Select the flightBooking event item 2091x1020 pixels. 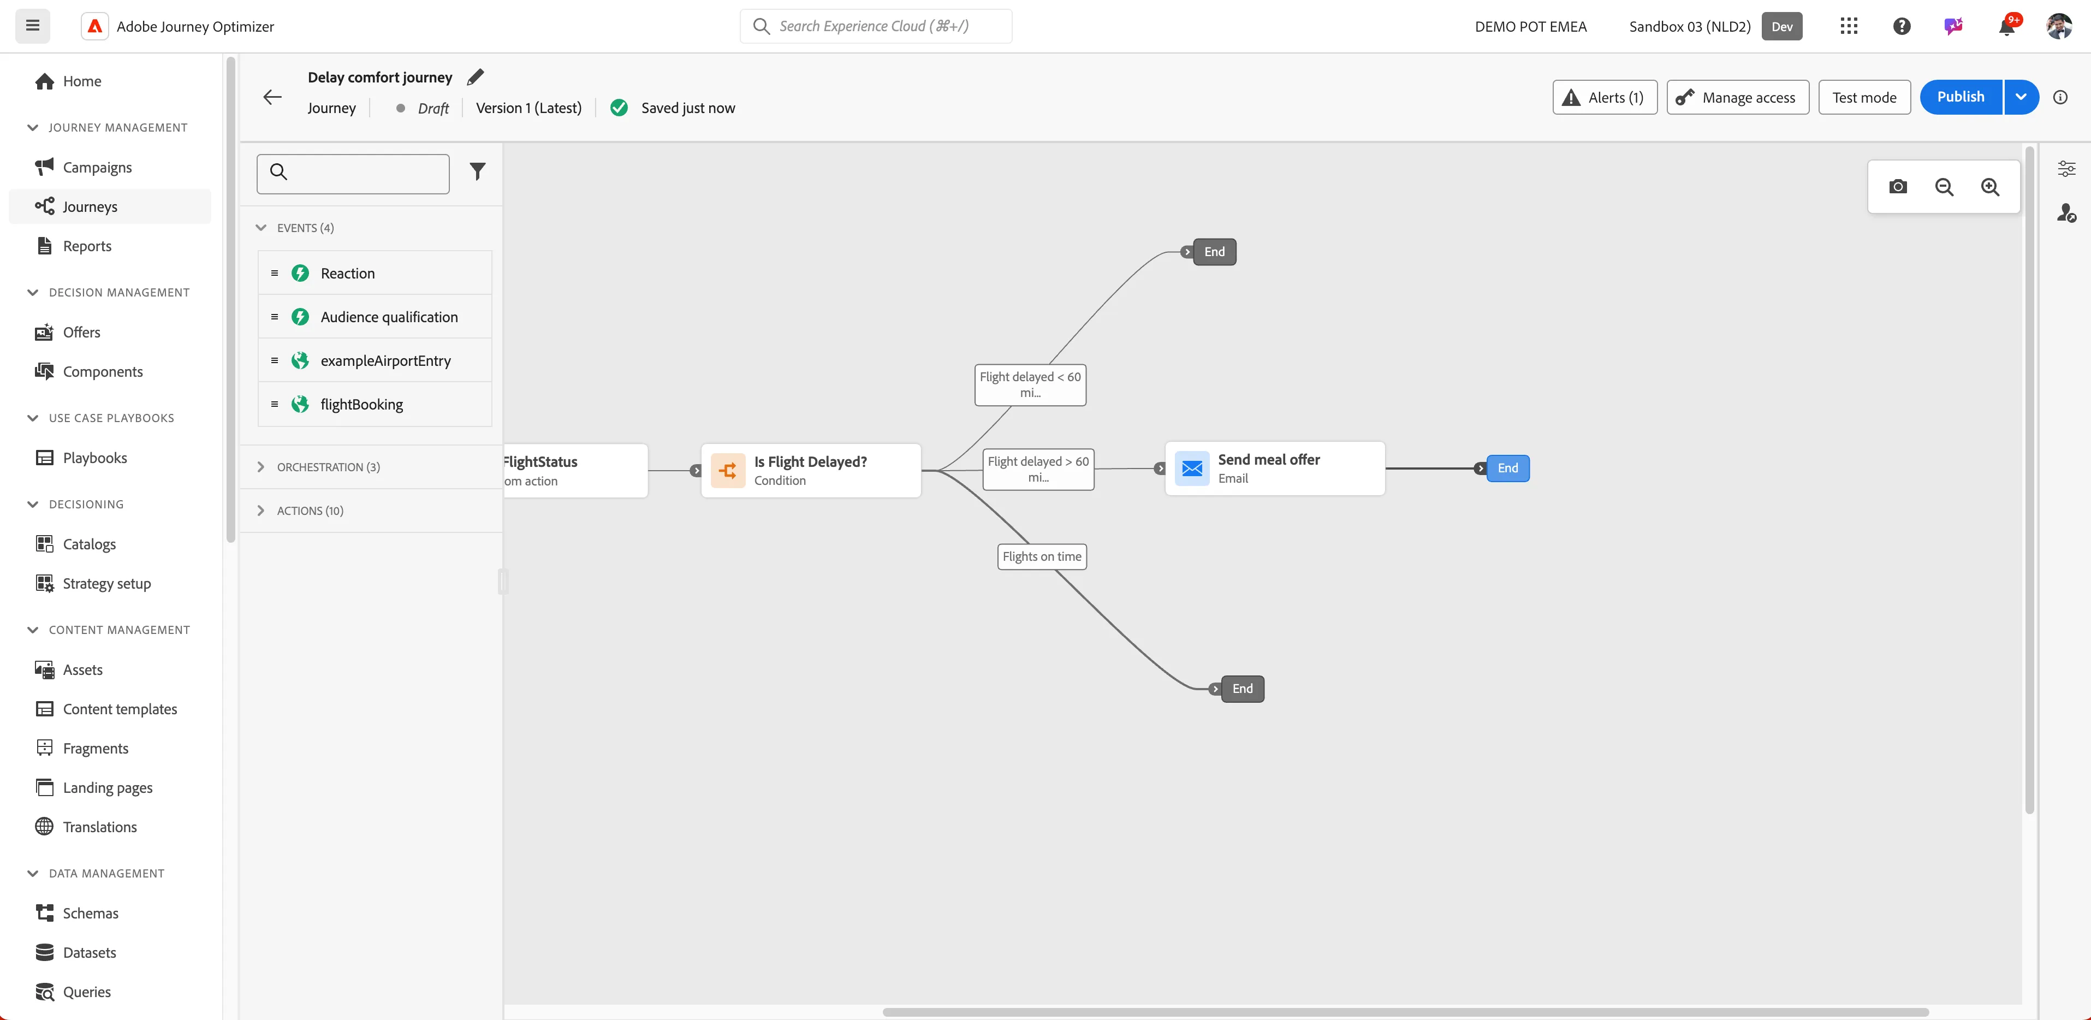coord(375,405)
